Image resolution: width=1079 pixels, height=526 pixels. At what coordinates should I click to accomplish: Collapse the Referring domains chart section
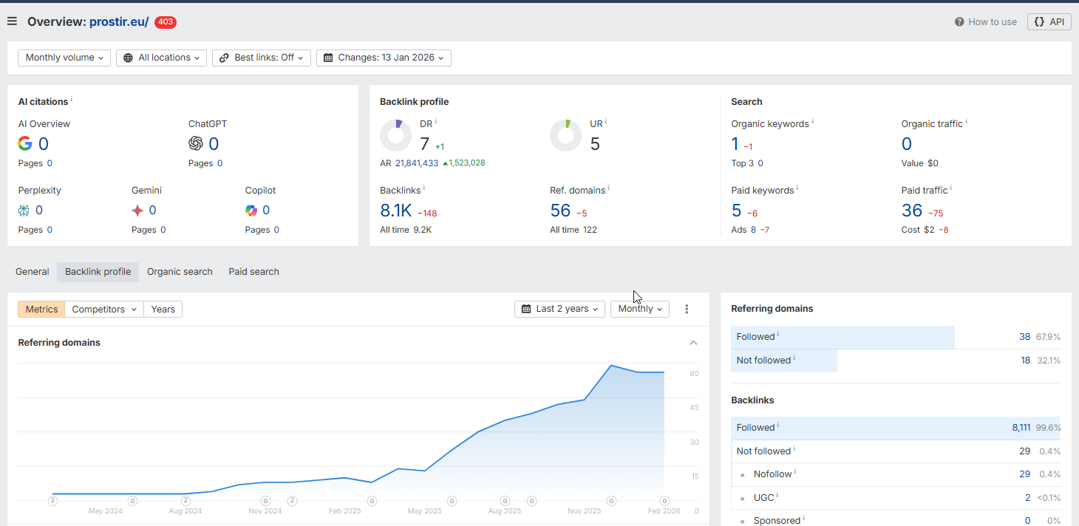click(693, 343)
